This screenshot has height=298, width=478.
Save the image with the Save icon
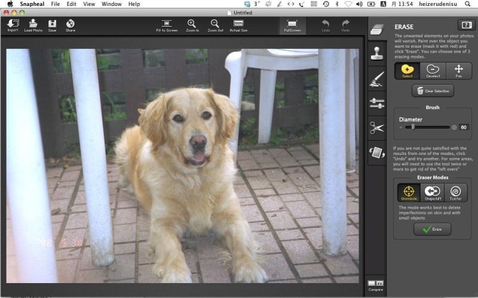coord(52,25)
